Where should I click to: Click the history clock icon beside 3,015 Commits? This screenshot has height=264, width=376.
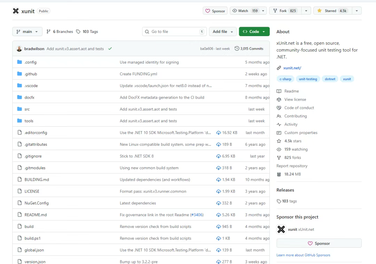pyautogui.click(x=237, y=49)
